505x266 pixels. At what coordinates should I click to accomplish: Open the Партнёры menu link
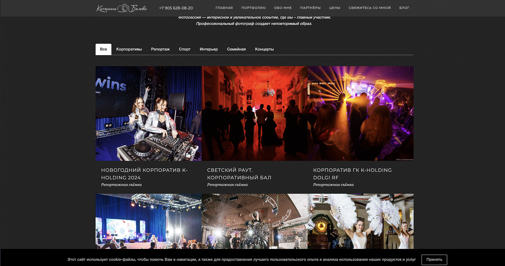point(310,8)
